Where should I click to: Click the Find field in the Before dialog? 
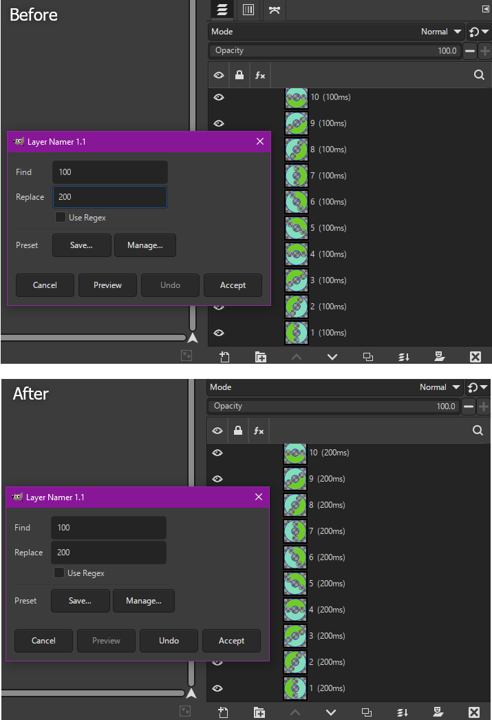[110, 172]
